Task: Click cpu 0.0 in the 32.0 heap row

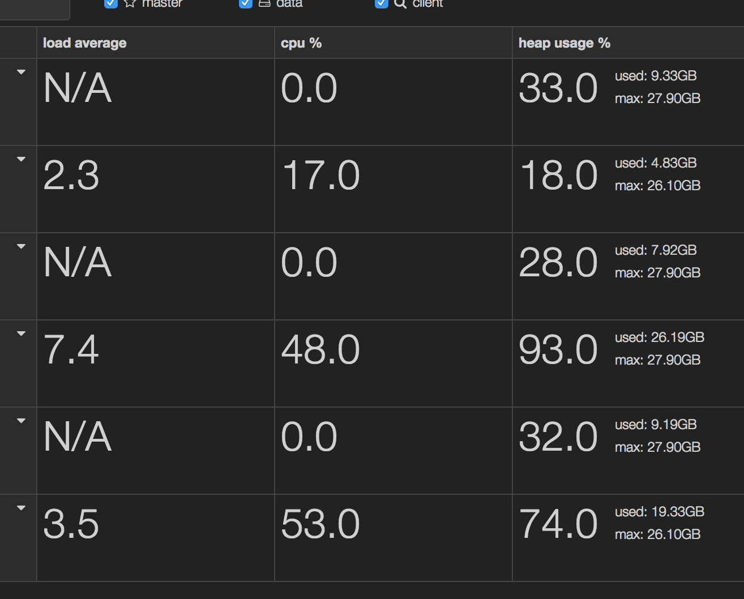Action: click(309, 437)
